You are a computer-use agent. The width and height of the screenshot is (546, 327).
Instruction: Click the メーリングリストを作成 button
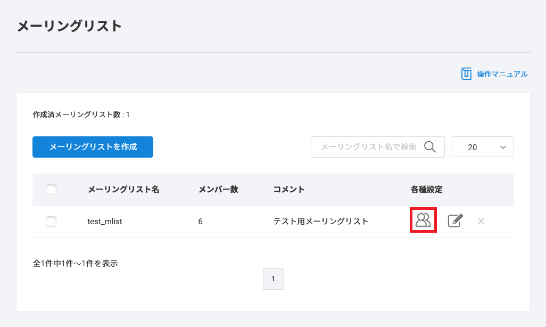(93, 147)
